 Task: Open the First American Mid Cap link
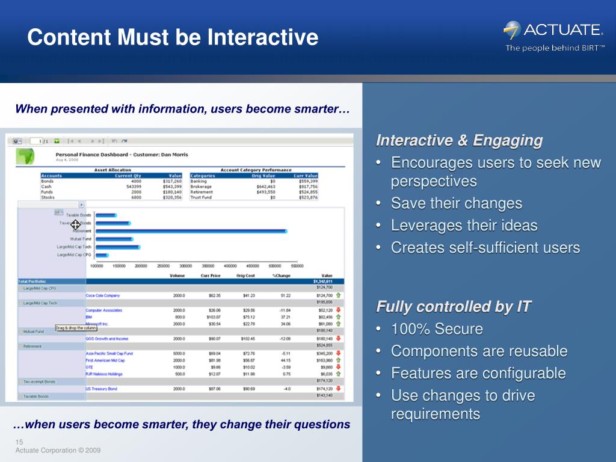click(x=105, y=360)
